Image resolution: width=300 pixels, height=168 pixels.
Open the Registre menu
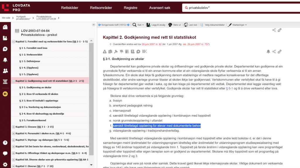tap(130, 8)
